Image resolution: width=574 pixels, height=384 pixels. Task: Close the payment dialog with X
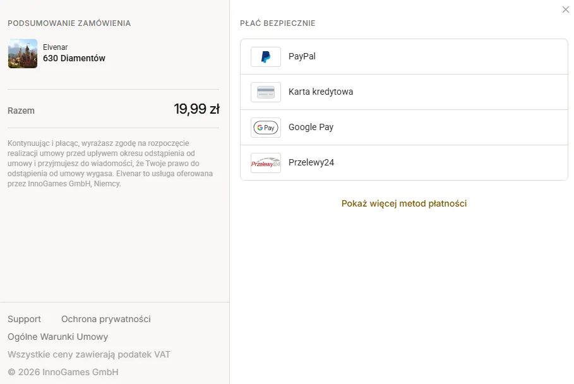[x=566, y=9]
